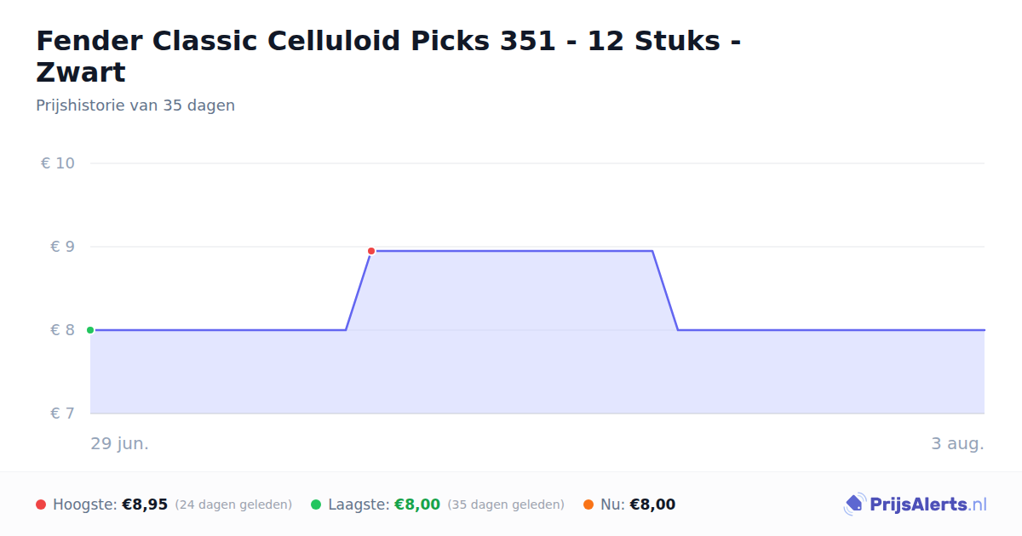Image resolution: width=1022 pixels, height=536 pixels.
Task: Click the Laagste €8,00 value
Action: [417, 505]
